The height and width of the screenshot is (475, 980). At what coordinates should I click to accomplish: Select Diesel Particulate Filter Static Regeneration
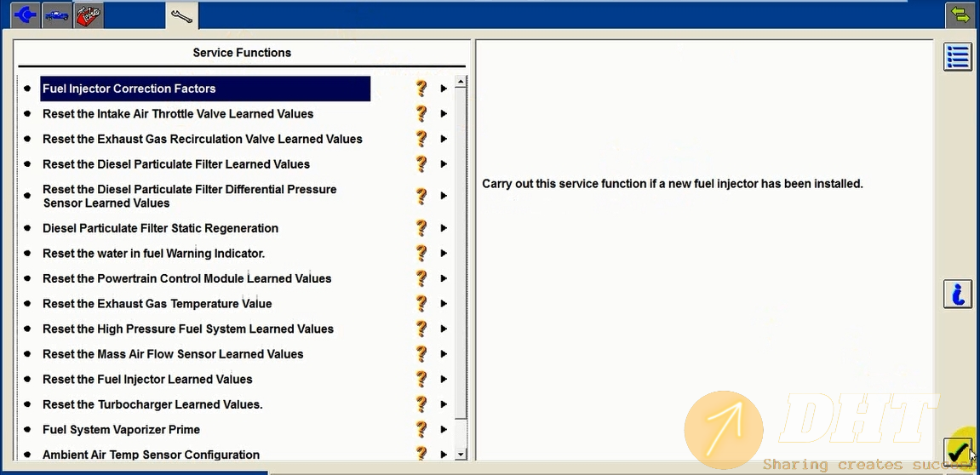[161, 228]
